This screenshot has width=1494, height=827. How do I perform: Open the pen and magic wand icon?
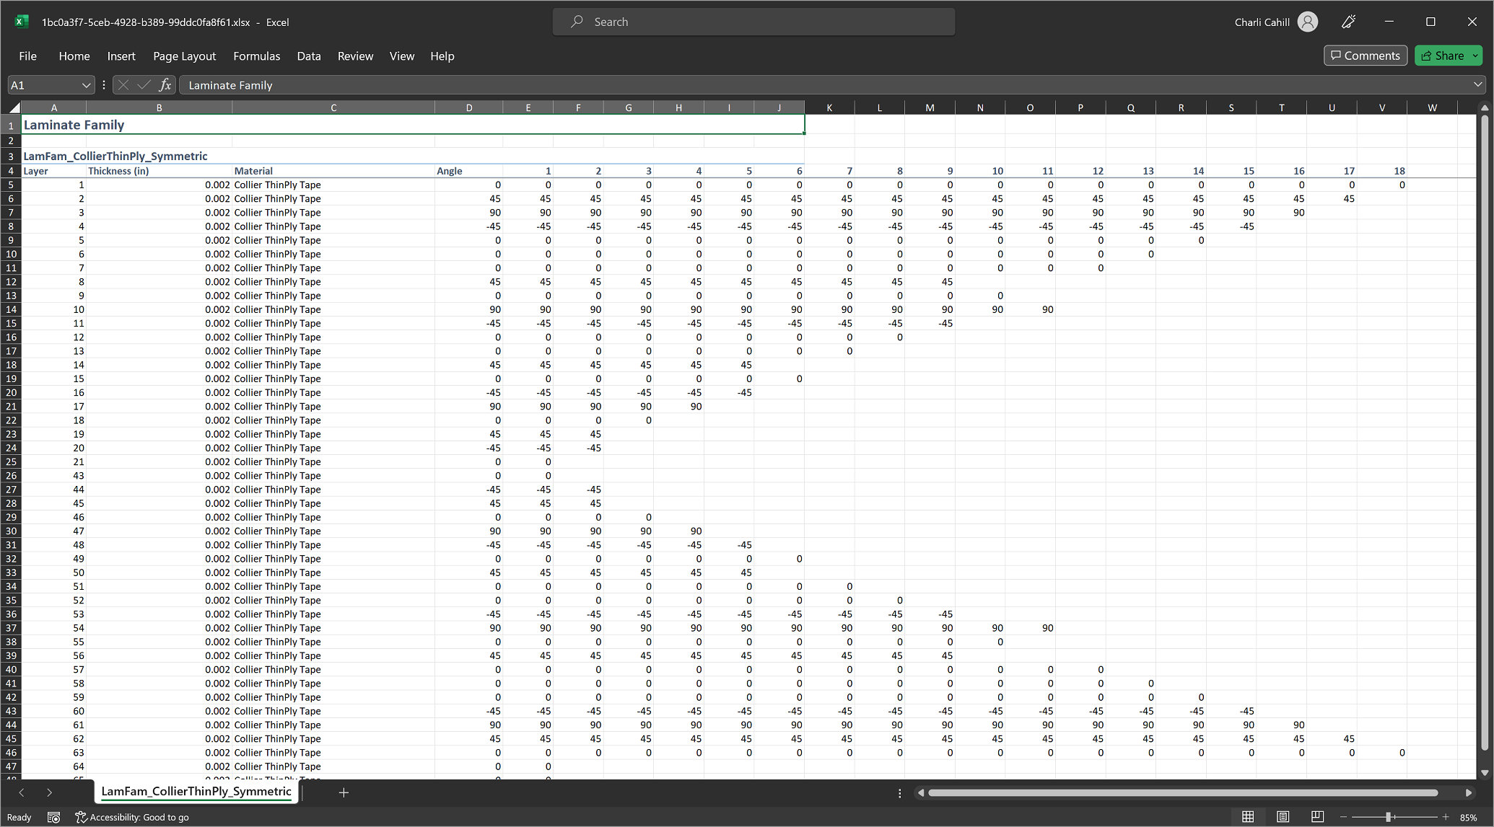tap(1348, 22)
